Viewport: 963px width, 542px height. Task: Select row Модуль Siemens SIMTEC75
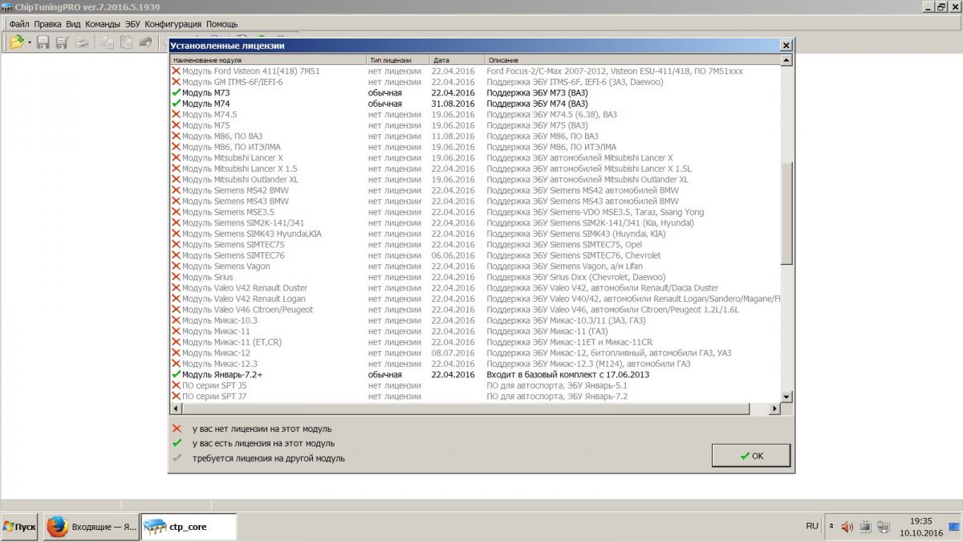pos(475,244)
